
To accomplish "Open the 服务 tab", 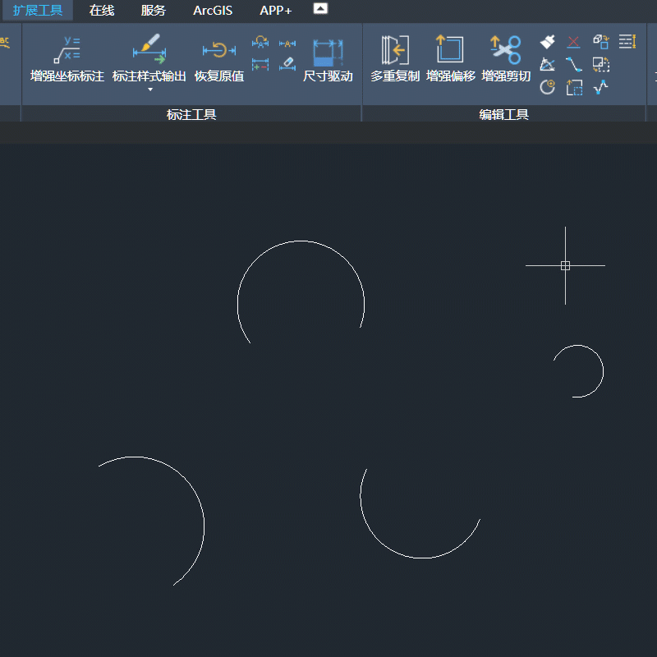I will coord(154,11).
